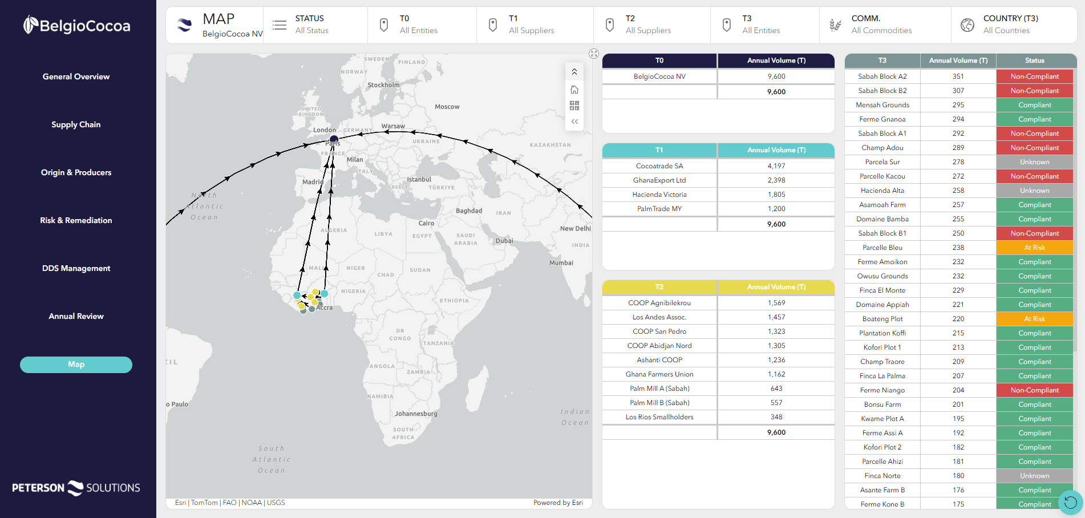The image size is (1085, 518).
Task: Click the Esri attribution link
Action: pos(180,503)
